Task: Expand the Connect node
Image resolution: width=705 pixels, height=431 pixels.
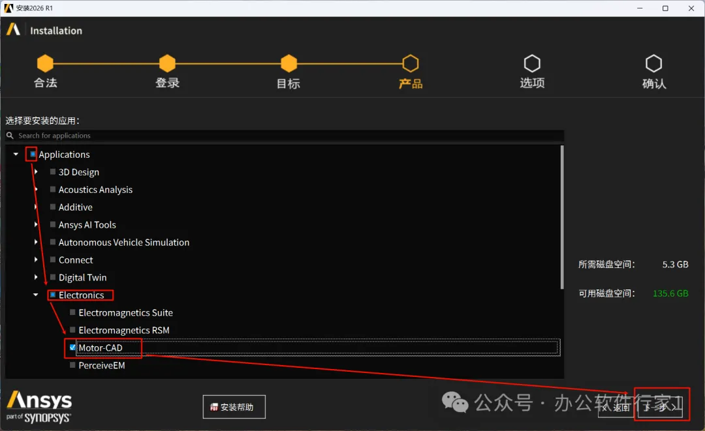Action: tap(36, 260)
